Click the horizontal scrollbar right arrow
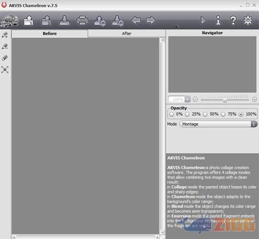259x239 pixels. point(158,237)
